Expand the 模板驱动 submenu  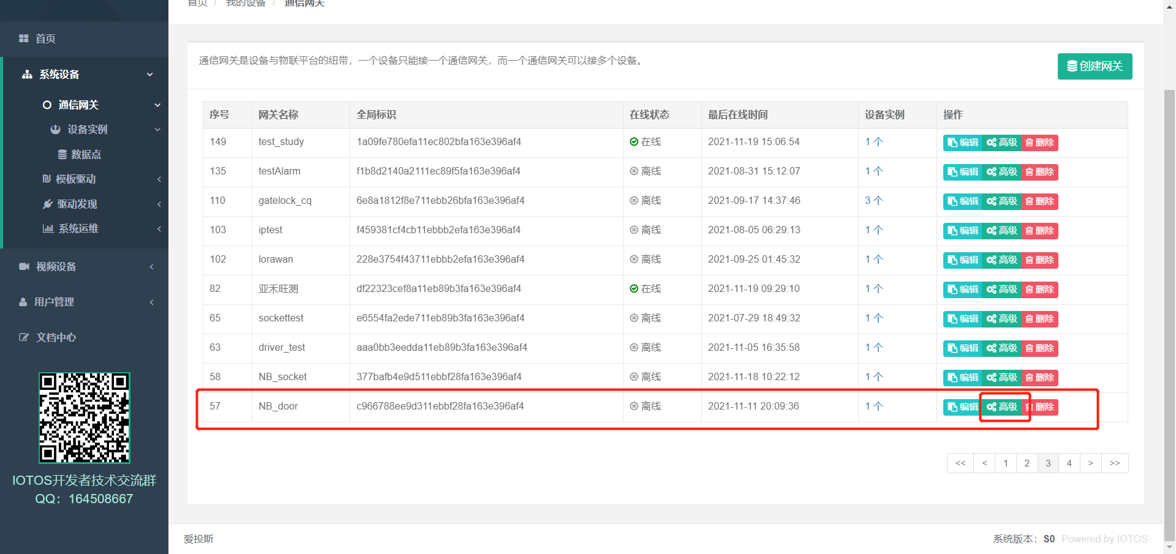(x=159, y=179)
